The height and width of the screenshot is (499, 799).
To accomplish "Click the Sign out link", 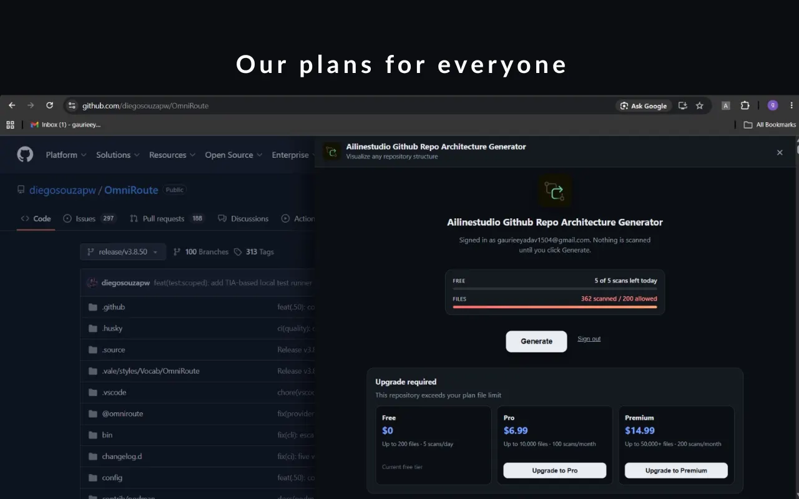I will click(x=589, y=339).
